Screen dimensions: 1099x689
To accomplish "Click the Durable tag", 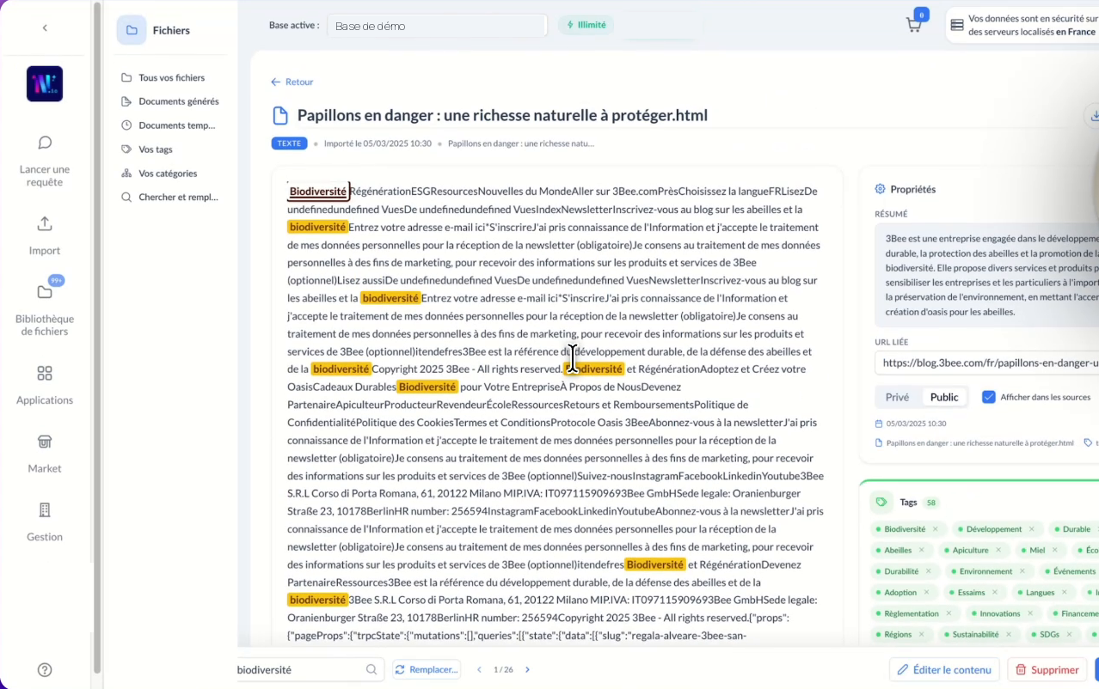I will [1075, 529].
